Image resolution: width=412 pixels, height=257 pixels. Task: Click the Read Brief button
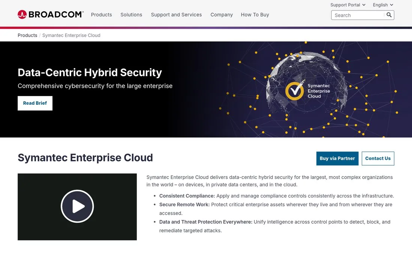(35, 103)
